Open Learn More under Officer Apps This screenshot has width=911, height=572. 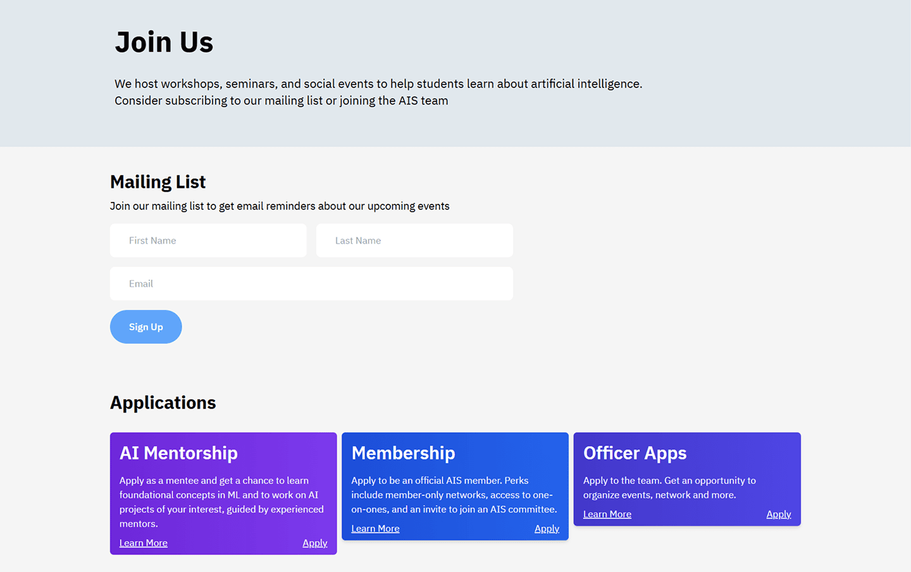click(607, 514)
